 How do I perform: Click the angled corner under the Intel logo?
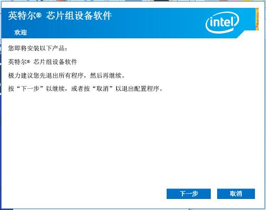point(240,34)
